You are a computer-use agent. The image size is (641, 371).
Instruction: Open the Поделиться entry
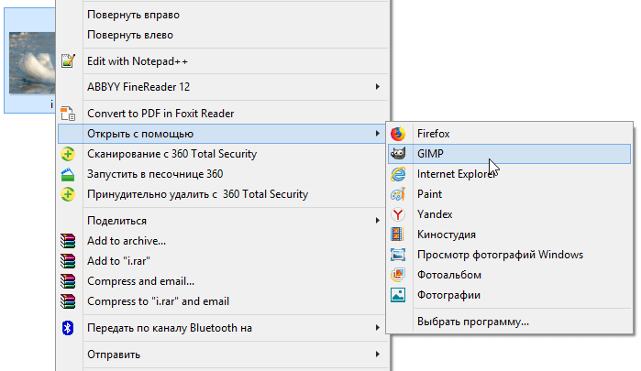point(223,221)
